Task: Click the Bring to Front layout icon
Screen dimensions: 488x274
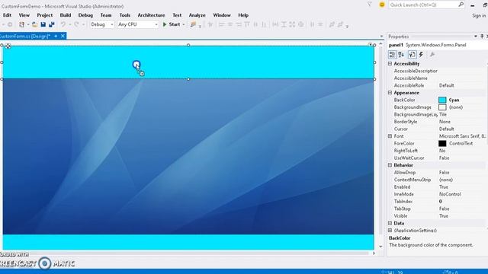Action: pos(332,24)
